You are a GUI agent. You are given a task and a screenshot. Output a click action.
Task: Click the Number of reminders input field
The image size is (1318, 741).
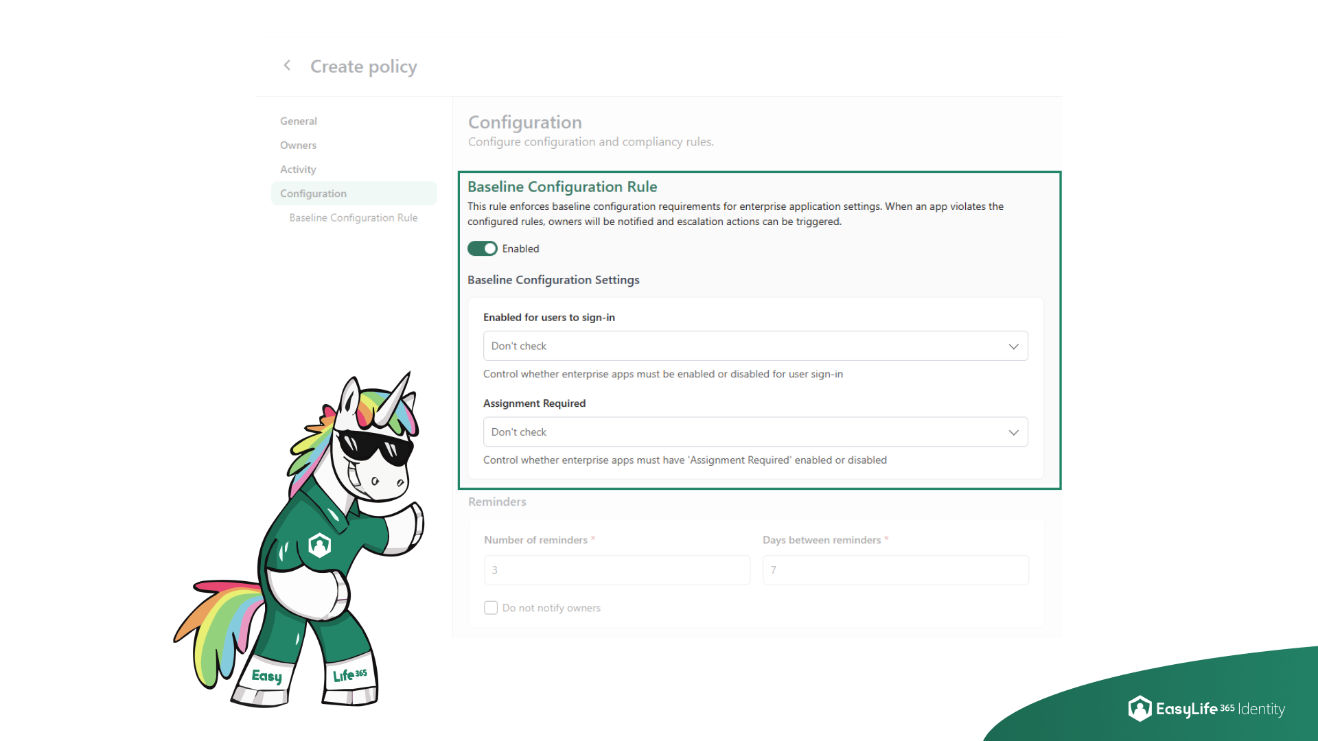[x=616, y=569]
